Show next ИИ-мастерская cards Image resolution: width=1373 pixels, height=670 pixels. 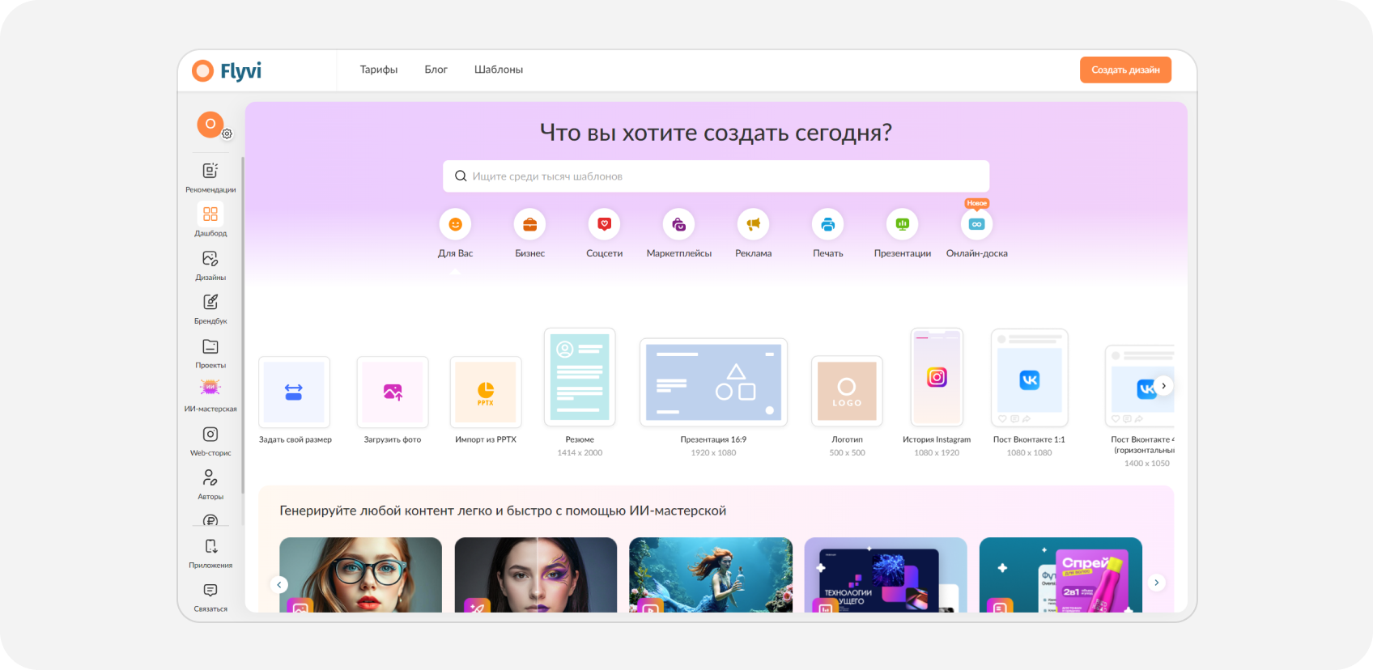point(1156,582)
